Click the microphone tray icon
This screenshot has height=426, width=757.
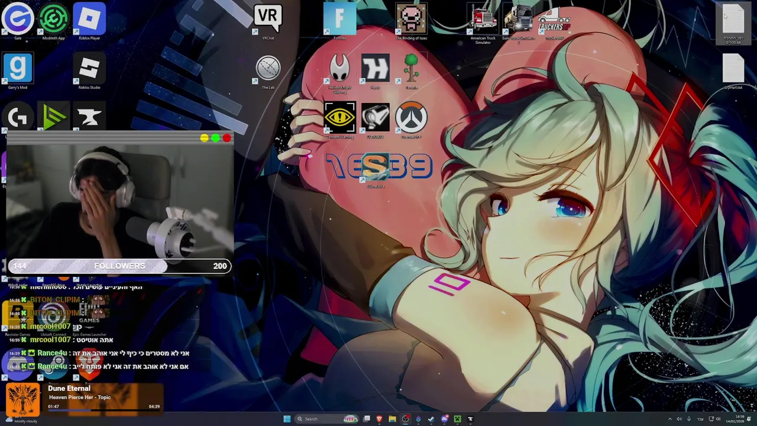click(688, 419)
